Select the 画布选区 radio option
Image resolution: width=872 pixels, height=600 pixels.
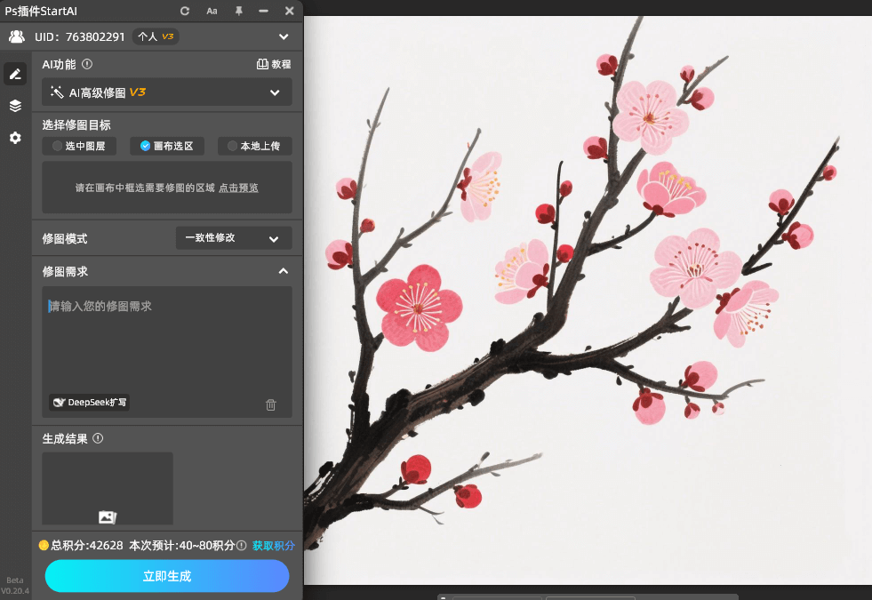coord(166,146)
